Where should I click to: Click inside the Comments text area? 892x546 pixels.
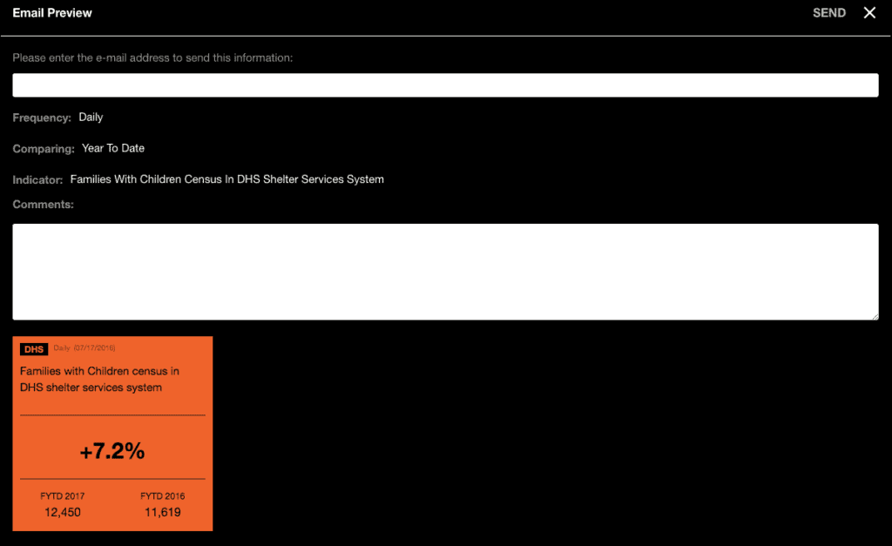click(445, 271)
